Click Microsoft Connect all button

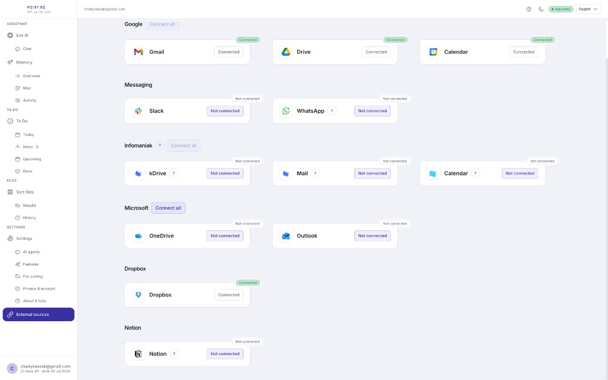tap(168, 208)
